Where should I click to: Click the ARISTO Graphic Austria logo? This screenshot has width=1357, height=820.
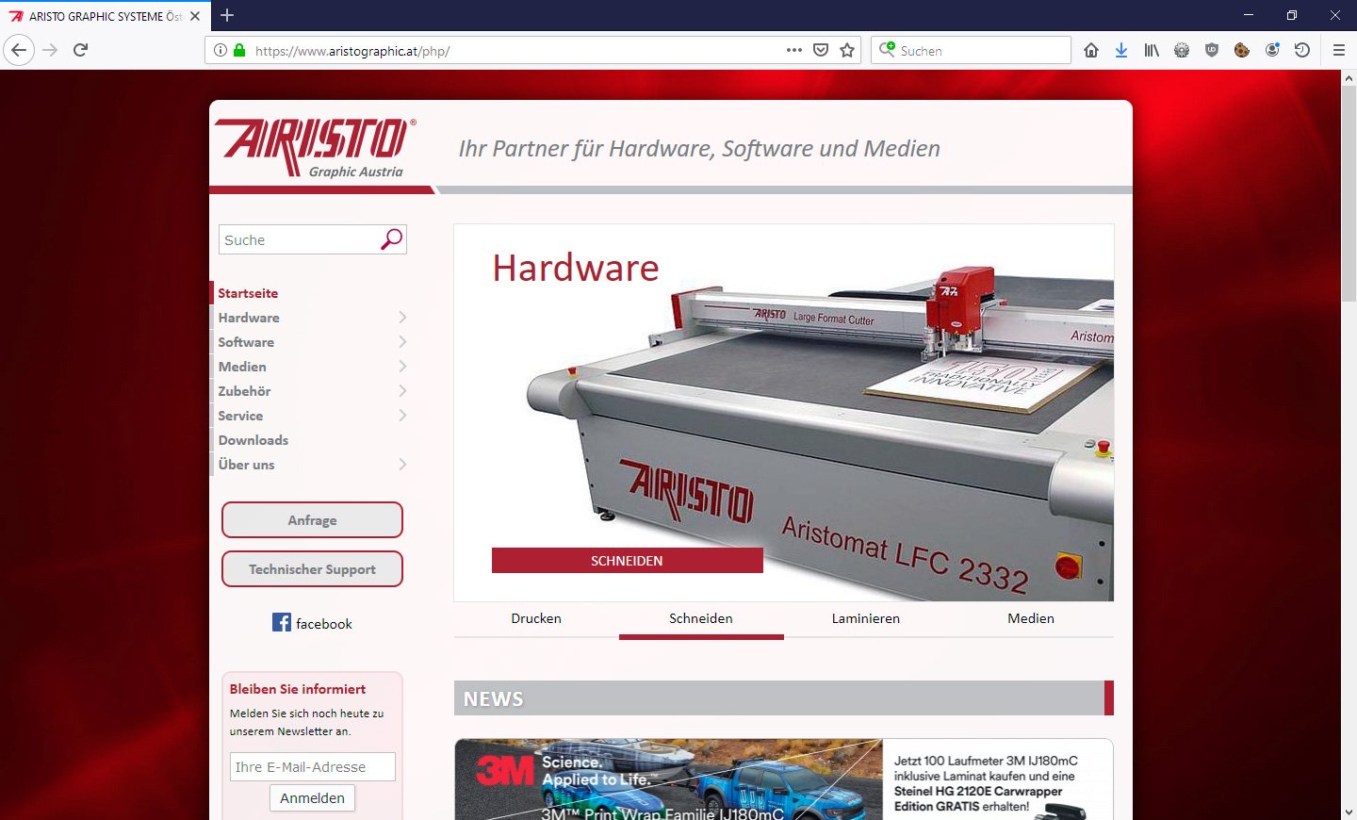pyautogui.click(x=315, y=148)
